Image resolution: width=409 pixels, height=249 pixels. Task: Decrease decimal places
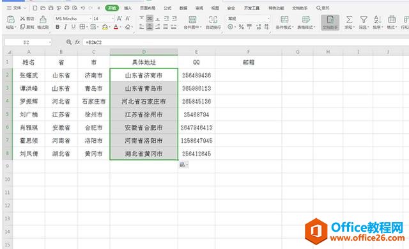[x=266, y=27]
